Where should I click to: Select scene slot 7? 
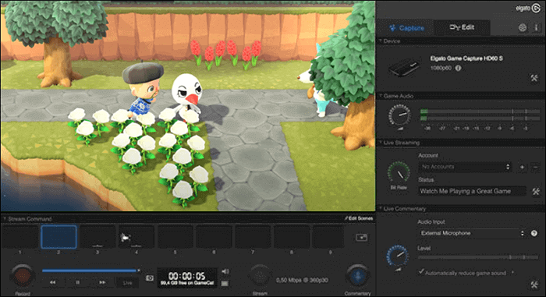253,237
